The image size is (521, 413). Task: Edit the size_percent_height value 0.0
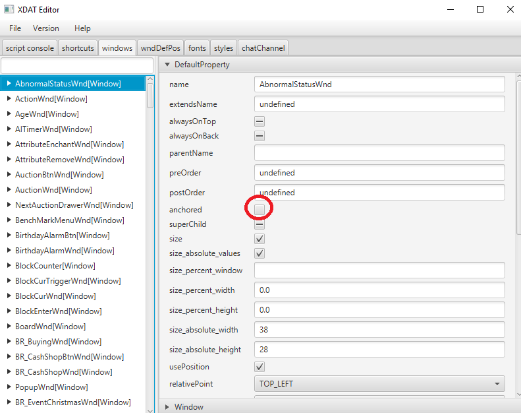point(379,310)
